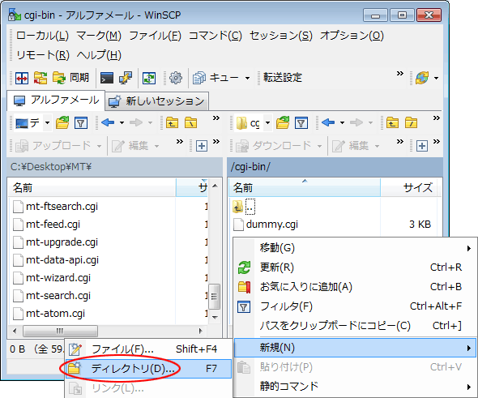Open コマンド(C) menu
The height and width of the screenshot is (398, 478).
click(x=216, y=36)
